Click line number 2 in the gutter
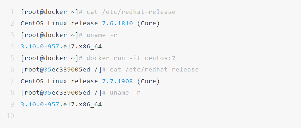Image resolution: width=302 pixels, height=128 pixels. [12, 23]
